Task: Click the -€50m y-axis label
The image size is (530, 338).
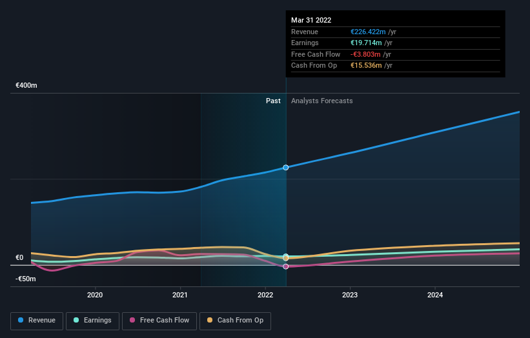Action: 26,279
